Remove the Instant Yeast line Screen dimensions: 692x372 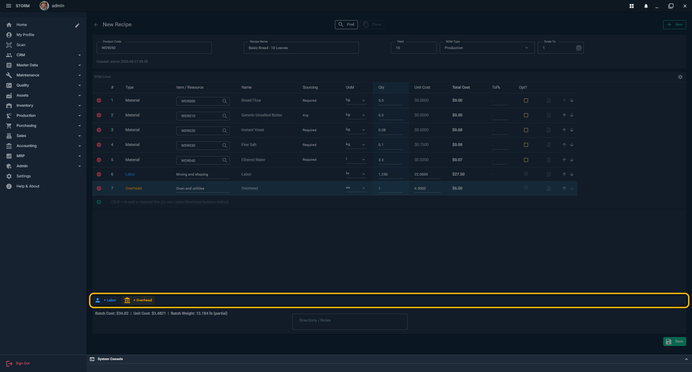(x=99, y=130)
